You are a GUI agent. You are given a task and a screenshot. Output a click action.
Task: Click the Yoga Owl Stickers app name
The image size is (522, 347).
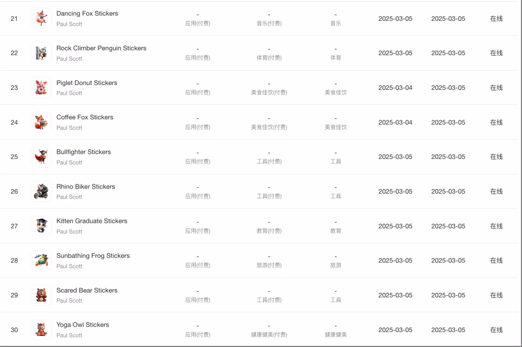point(83,325)
